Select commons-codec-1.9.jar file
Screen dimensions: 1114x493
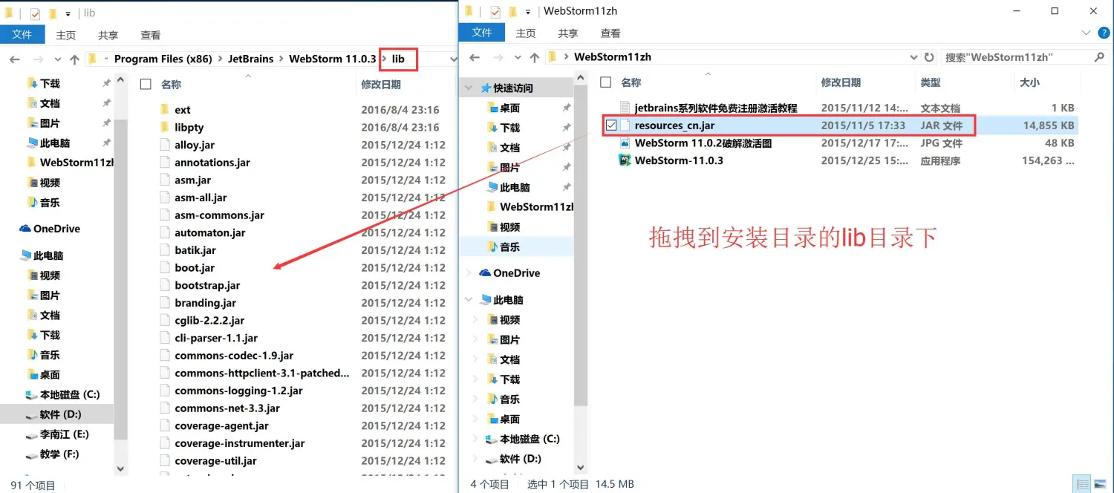(234, 356)
